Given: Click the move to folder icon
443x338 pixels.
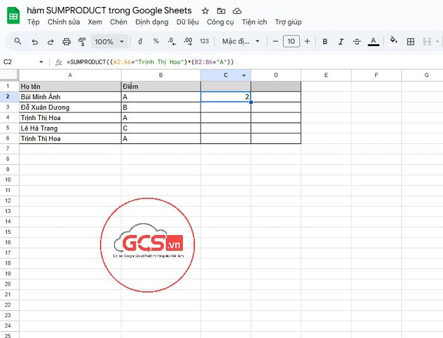Looking at the screenshot, I should pyautogui.click(x=221, y=11).
